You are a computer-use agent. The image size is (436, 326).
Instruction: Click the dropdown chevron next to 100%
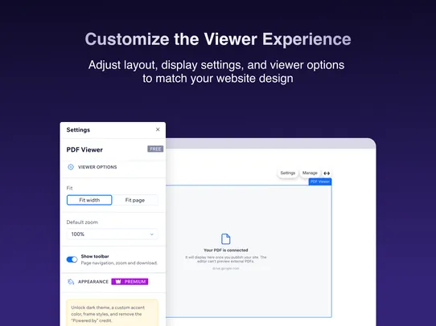152,234
